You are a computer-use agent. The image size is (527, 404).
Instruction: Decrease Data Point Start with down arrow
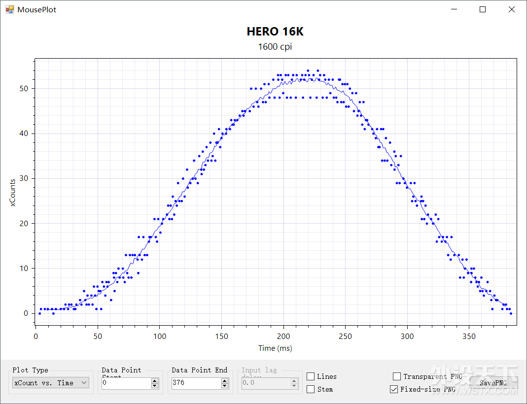tap(155, 386)
